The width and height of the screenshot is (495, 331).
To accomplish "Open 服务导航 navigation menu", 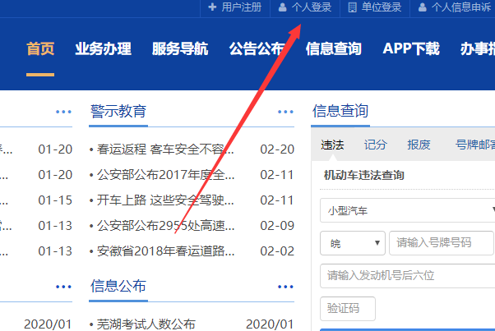I will click(x=180, y=48).
